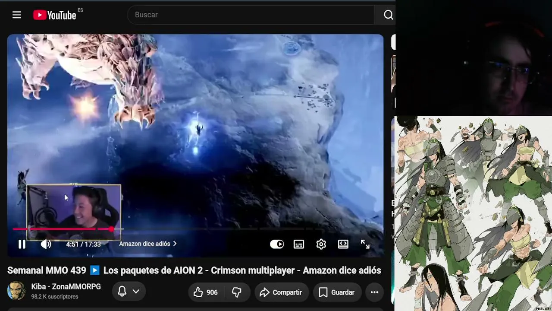Image resolution: width=552 pixels, height=311 pixels.
Task: Switch to theater mode view
Action: pyautogui.click(x=343, y=244)
